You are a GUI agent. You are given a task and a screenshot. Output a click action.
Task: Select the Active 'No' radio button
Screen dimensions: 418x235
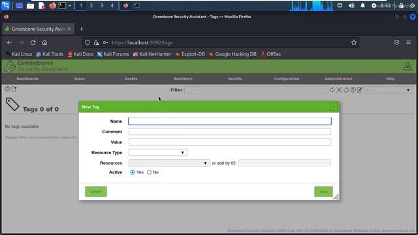click(150, 172)
